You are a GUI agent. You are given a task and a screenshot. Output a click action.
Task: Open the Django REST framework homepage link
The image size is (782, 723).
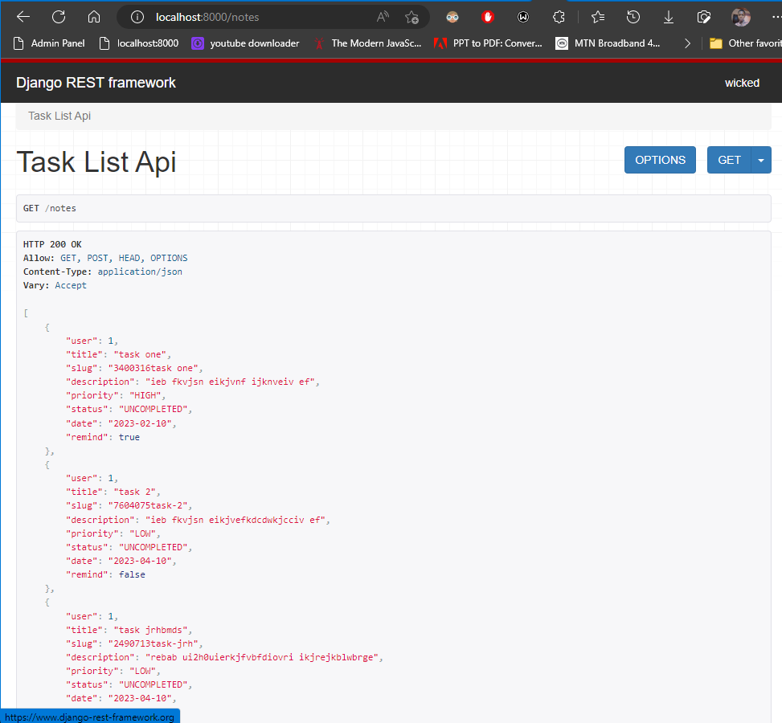click(95, 83)
